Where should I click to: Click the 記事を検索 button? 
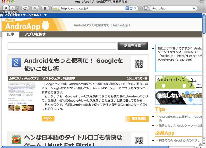click(x=133, y=46)
